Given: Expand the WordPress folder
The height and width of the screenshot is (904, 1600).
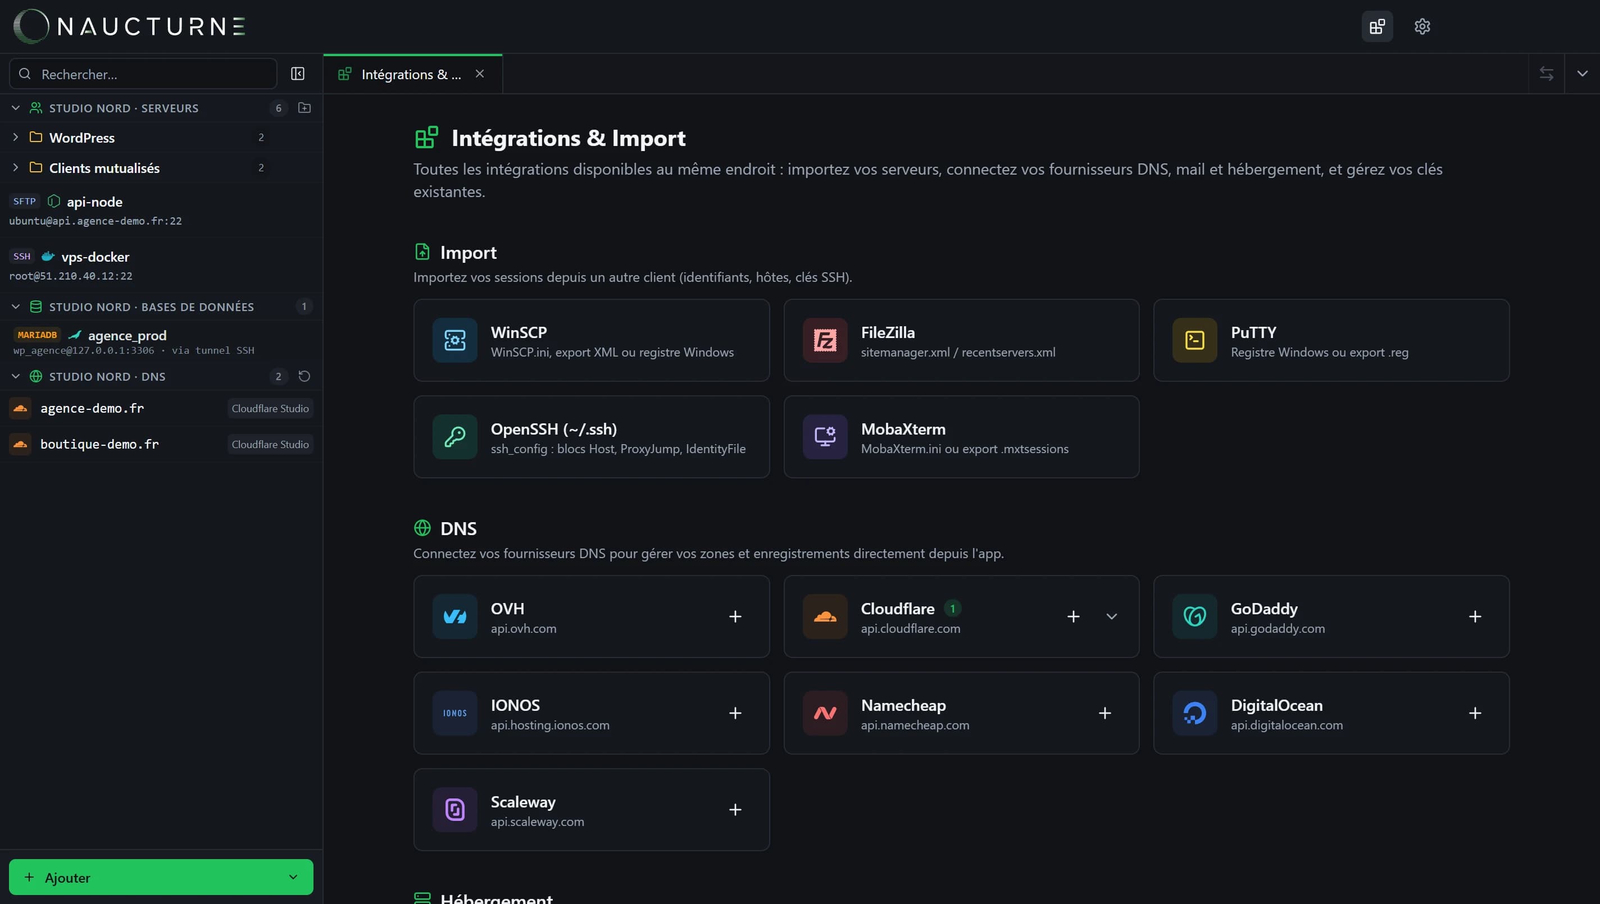Looking at the screenshot, I should [x=16, y=137].
